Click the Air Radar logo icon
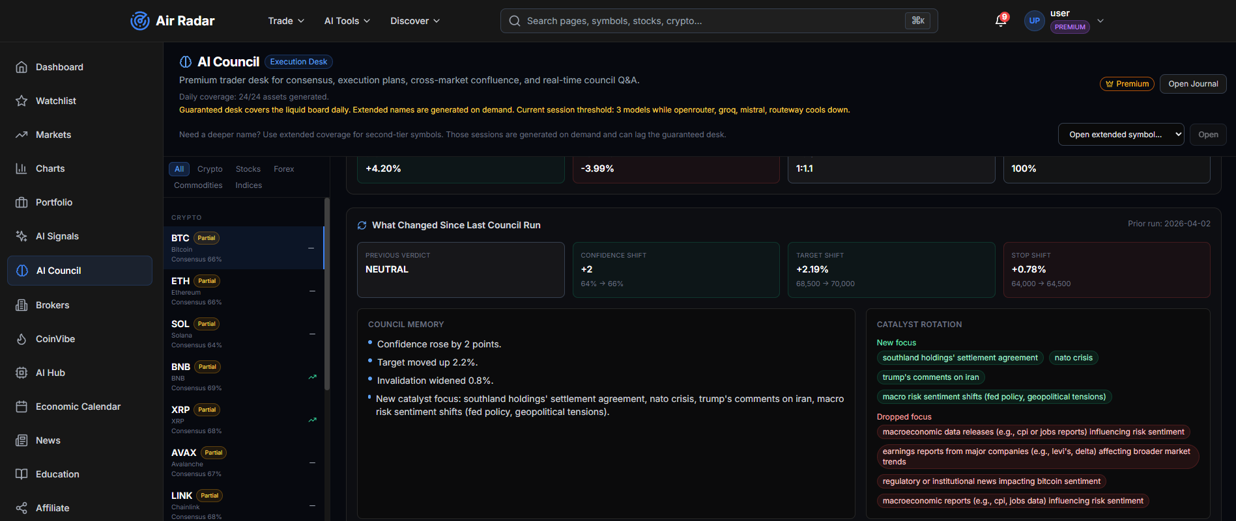1236x521 pixels. [139, 21]
